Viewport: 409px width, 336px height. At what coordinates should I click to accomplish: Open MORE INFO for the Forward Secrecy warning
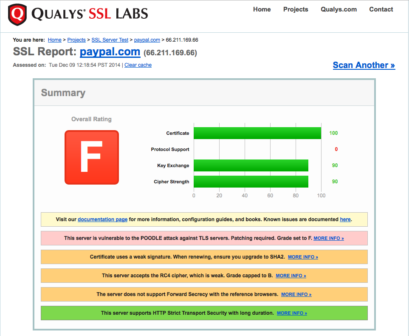click(x=296, y=294)
